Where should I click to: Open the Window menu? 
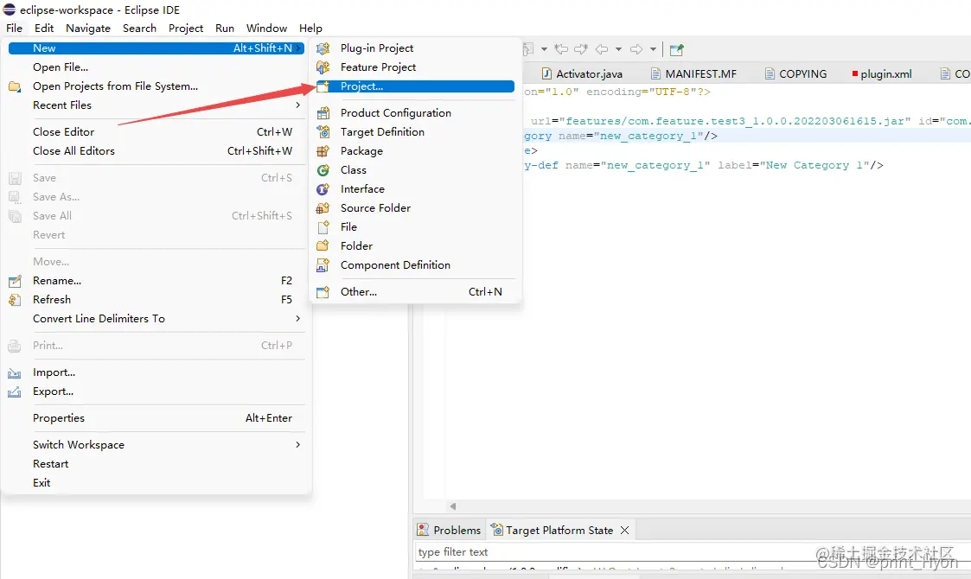click(266, 29)
